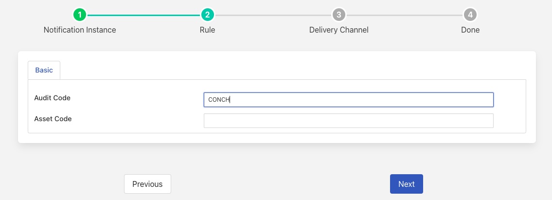Click the gray progress line between steps 2 and 3
Image resolution: width=552 pixels, height=200 pixels.
[x=273, y=15]
